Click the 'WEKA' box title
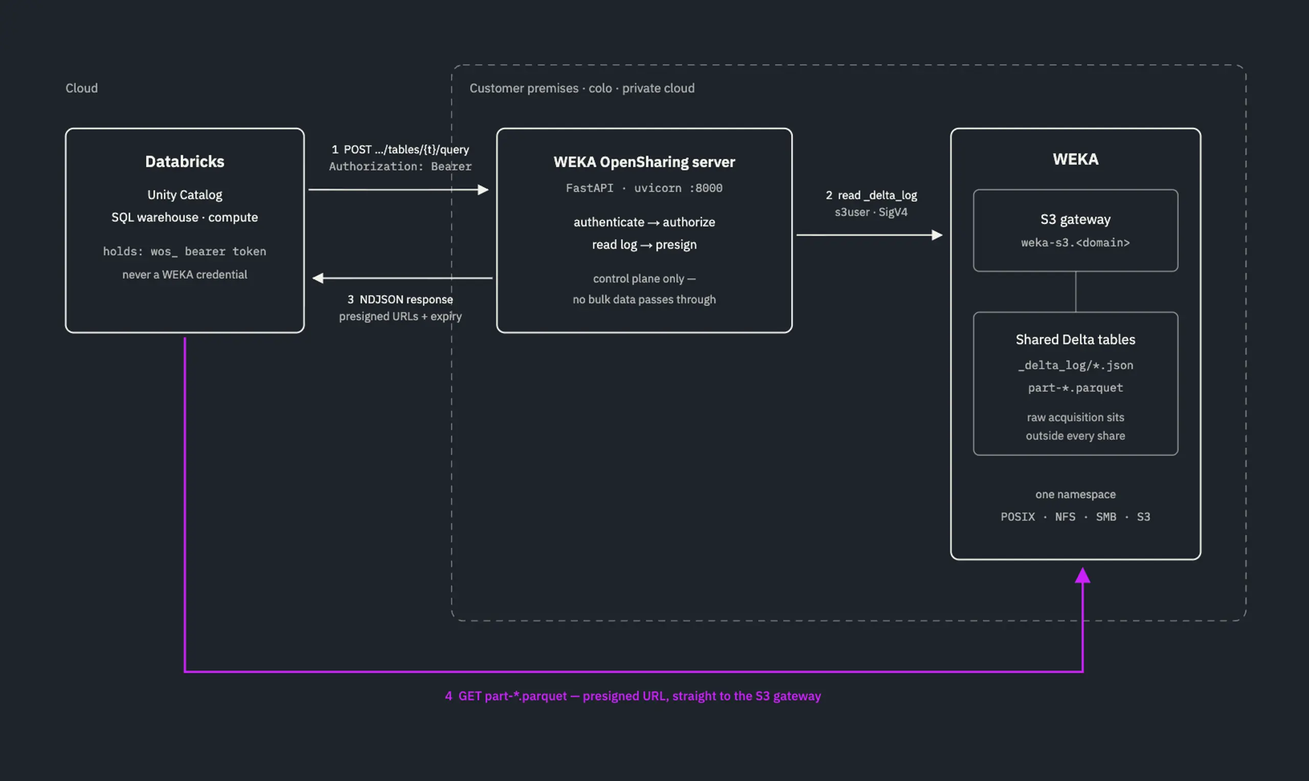Image resolution: width=1309 pixels, height=781 pixels. tap(1075, 159)
